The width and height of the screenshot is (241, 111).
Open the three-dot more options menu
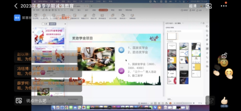[x=224, y=6]
